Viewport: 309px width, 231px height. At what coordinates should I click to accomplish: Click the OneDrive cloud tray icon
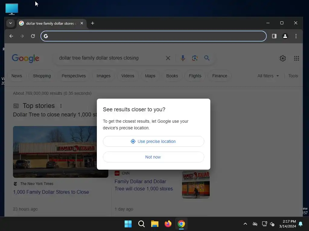[255, 224]
